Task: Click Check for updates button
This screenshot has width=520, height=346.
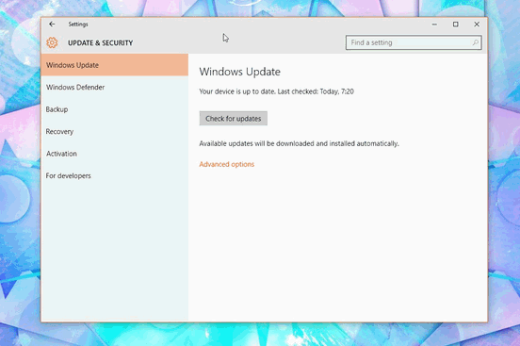Action: [x=233, y=119]
